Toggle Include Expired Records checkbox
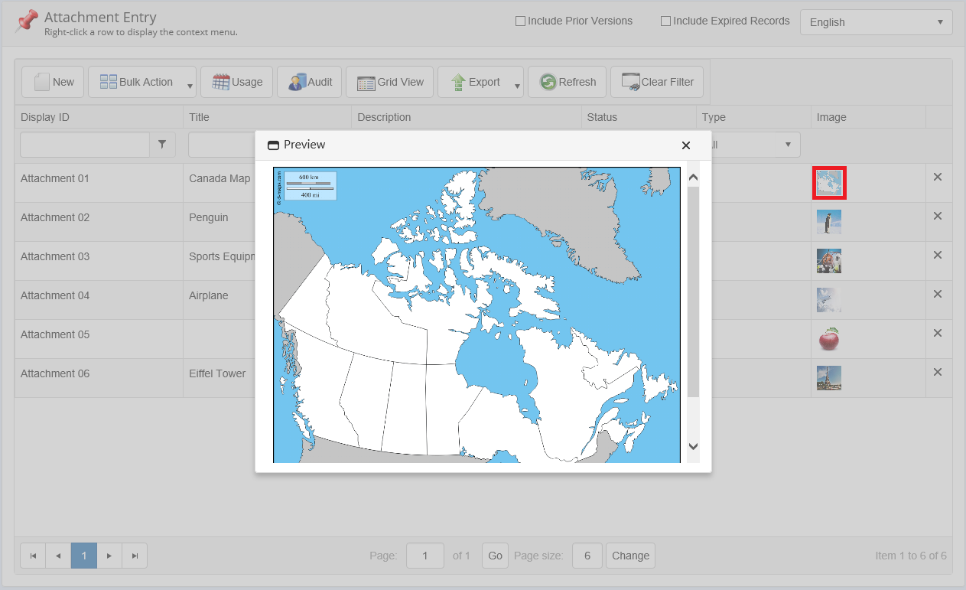The image size is (966, 590). click(665, 21)
